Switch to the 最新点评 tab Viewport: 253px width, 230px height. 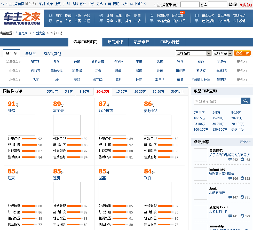[141, 42]
